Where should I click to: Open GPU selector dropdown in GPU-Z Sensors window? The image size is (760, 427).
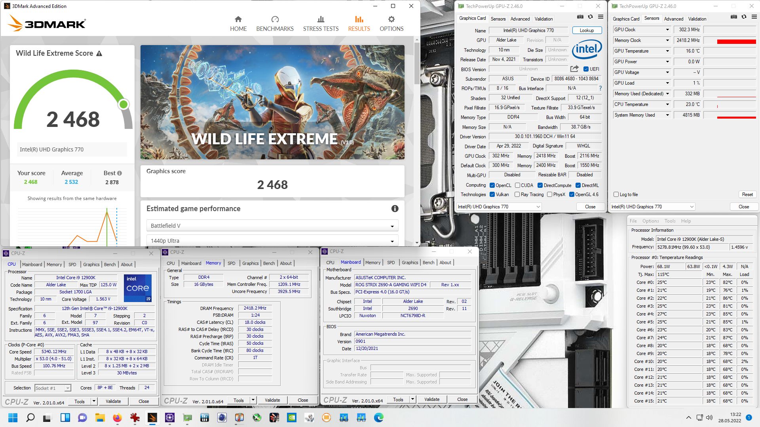coord(652,207)
